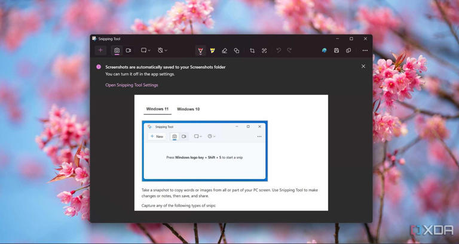
Task: Dismiss the auto-save notification banner
Action: tap(363, 66)
